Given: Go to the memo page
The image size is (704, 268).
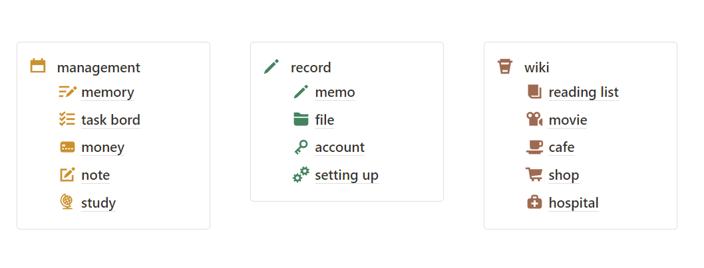Looking at the screenshot, I should click(x=335, y=92).
